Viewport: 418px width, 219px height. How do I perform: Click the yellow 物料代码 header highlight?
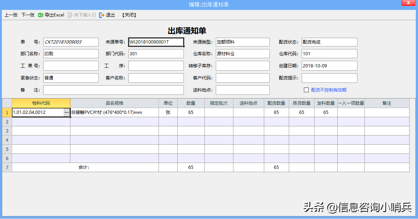click(x=41, y=103)
